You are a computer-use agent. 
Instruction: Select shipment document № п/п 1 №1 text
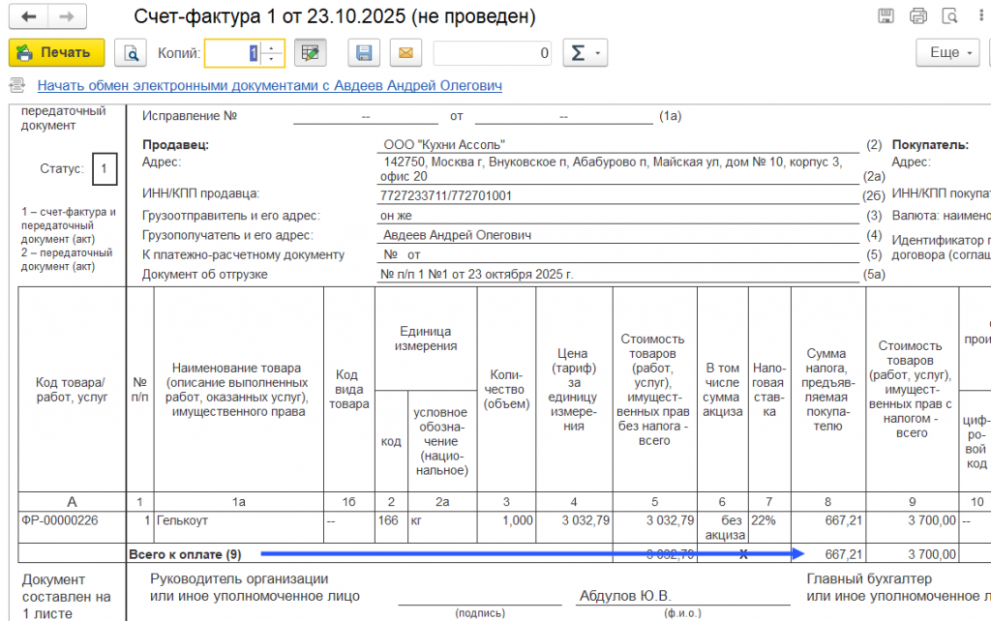click(x=476, y=274)
